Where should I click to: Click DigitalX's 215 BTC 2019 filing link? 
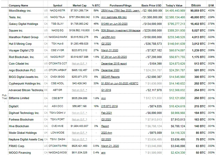pos(109,106)
